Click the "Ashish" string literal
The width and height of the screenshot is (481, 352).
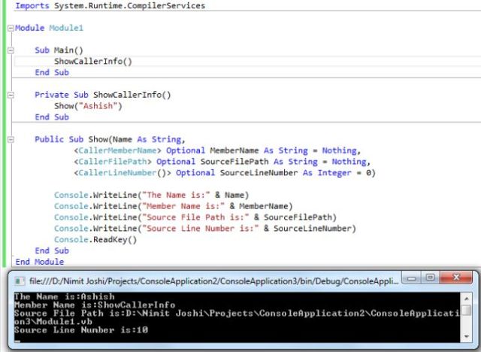(98, 106)
